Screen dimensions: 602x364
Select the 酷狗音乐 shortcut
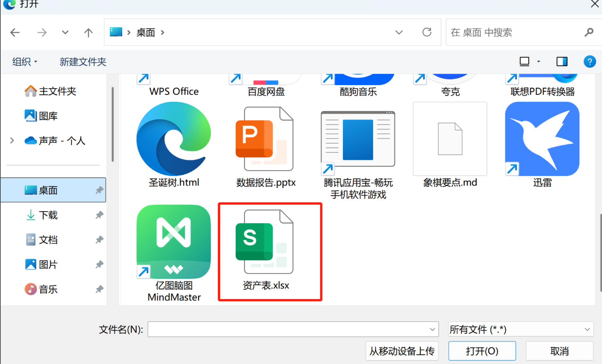coord(358,85)
